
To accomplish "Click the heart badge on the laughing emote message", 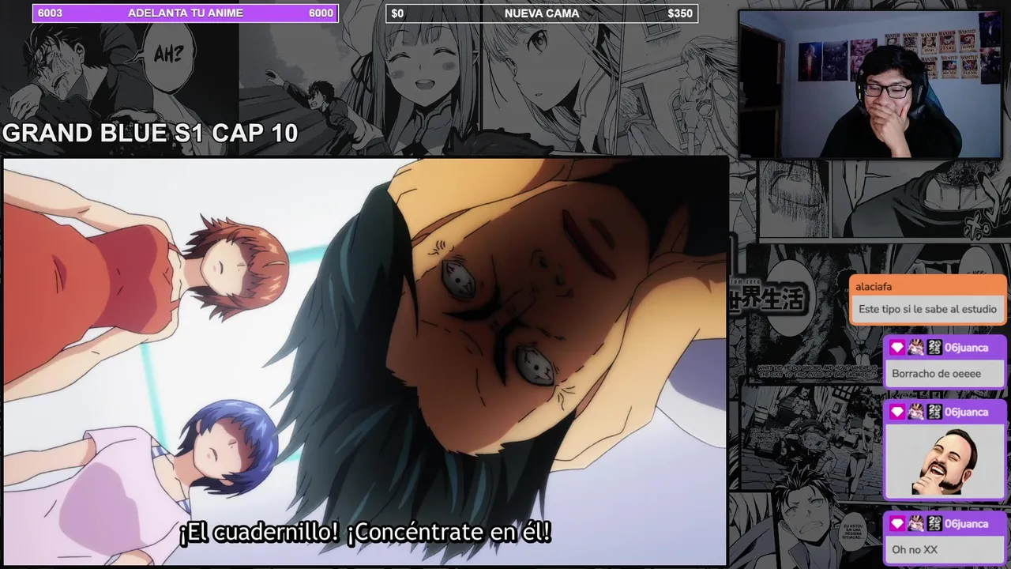I will pos(897,412).
